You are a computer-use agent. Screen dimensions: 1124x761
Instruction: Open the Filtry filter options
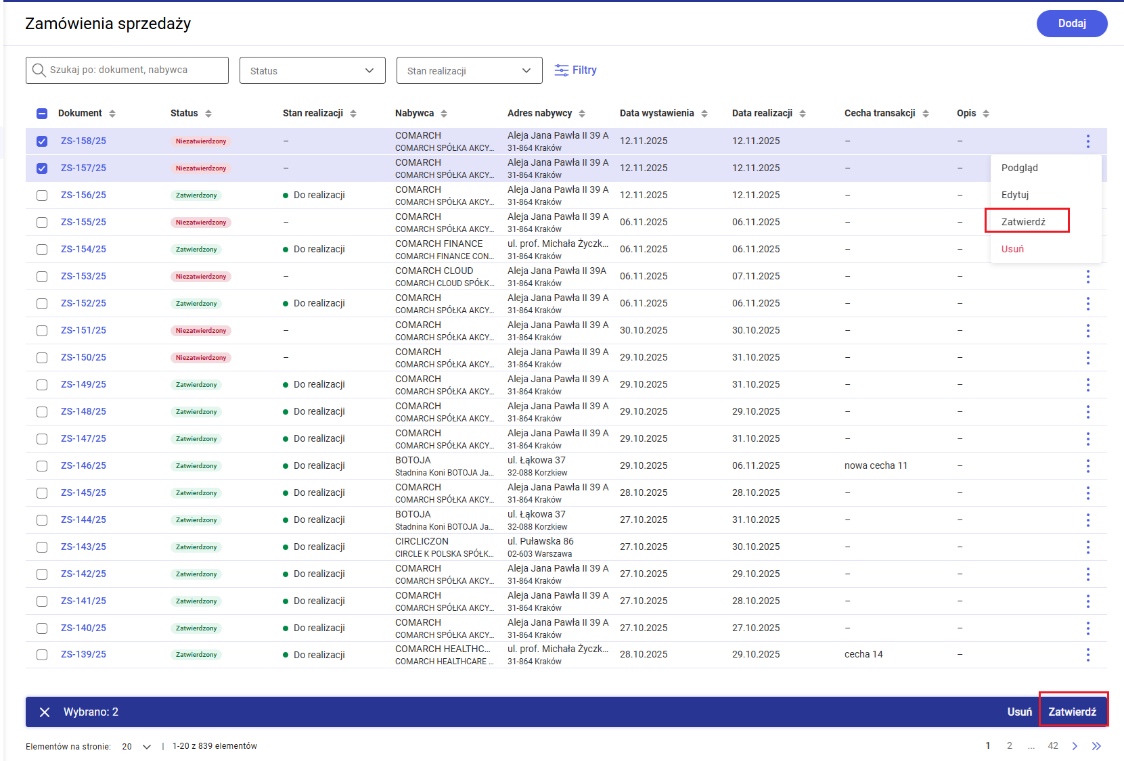[575, 70]
